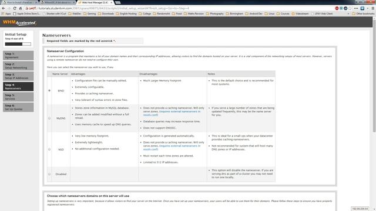Open a new browser tab
376x211 pixels.
[x=117, y=2]
